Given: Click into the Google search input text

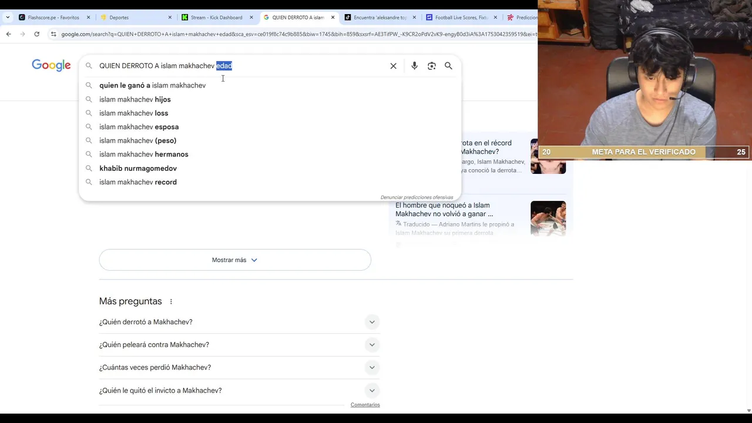Looking at the screenshot, I should point(166,66).
